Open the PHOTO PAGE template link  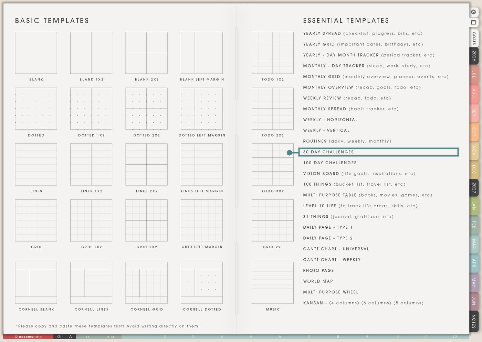click(x=318, y=270)
